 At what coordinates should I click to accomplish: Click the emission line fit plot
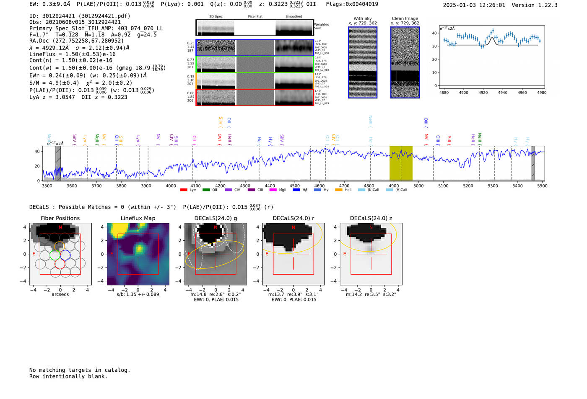tap(491, 57)
